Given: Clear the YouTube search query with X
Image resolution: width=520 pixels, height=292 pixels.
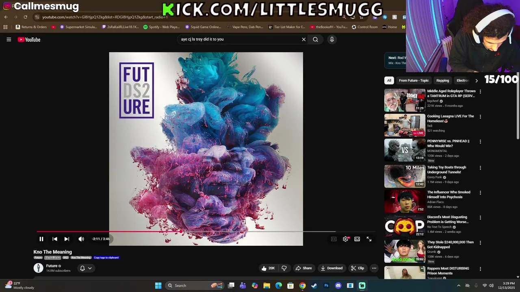Looking at the screenshot, I should pos(303,39).
